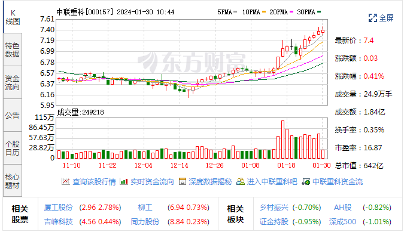Click 证金持股 change (-0.95%)
This screenshot has width=404, height=232.
(x=307, y=221)
